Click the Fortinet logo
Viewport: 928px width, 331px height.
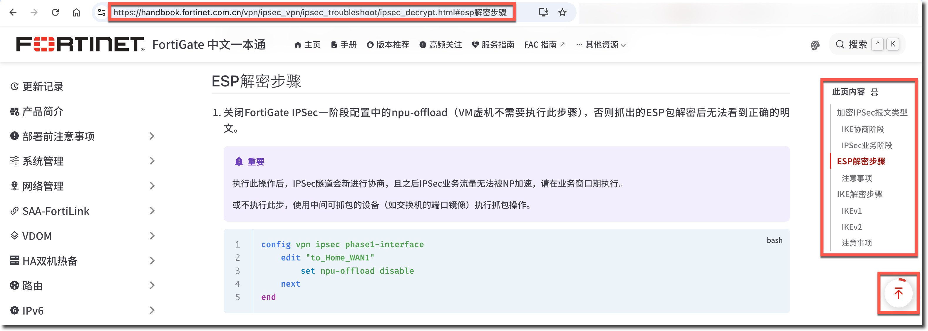[x=80, y=44]
